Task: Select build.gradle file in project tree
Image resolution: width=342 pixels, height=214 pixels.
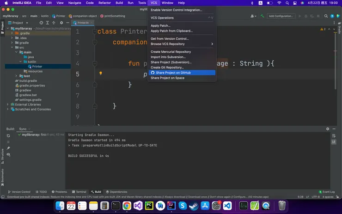Action: click(28, 80)
